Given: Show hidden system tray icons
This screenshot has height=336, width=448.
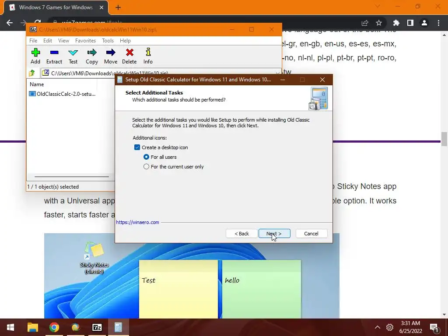Looking at the screenshot, I should pyautogui.click(x=378, y=327).
